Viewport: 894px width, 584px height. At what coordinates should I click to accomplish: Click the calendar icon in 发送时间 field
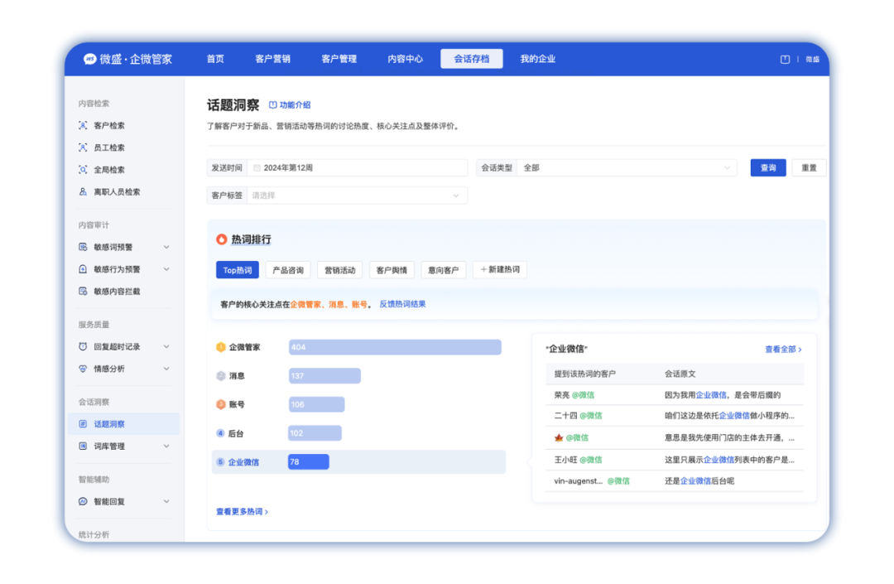257,168
